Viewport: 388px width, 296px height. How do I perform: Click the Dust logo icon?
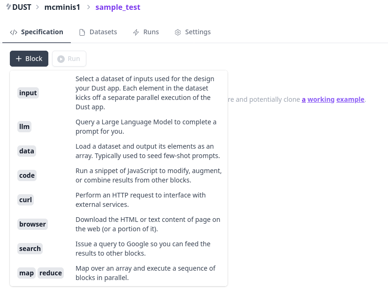(x=8, y=7)
